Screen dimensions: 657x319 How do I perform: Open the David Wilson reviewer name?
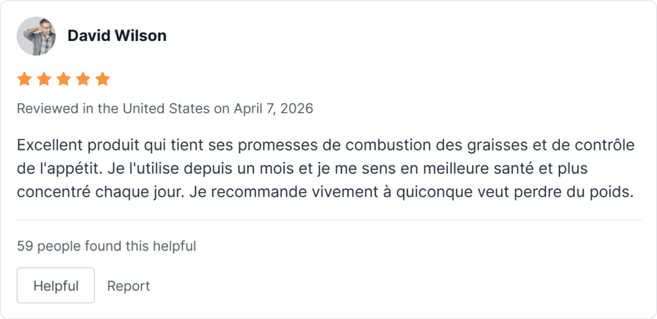(117, 36)
